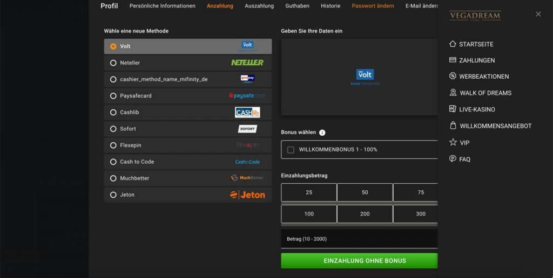Click the Live-Kasino cards icon
This screenshot has height=278, width=553.
click(x=453, y=109)
